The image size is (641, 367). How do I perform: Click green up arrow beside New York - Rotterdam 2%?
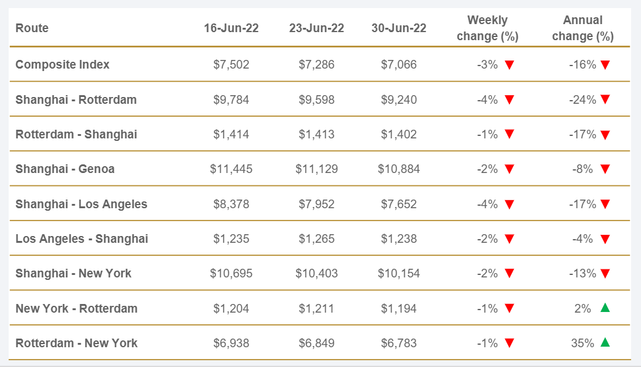[605, 308]
